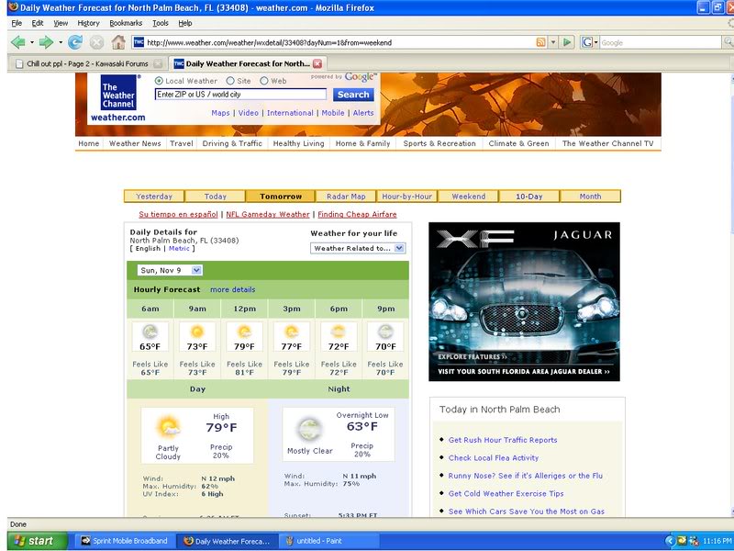The image size is (734, 551).
Task: Click the 6am partly cloudy night icon
Action: click(150, 332)
